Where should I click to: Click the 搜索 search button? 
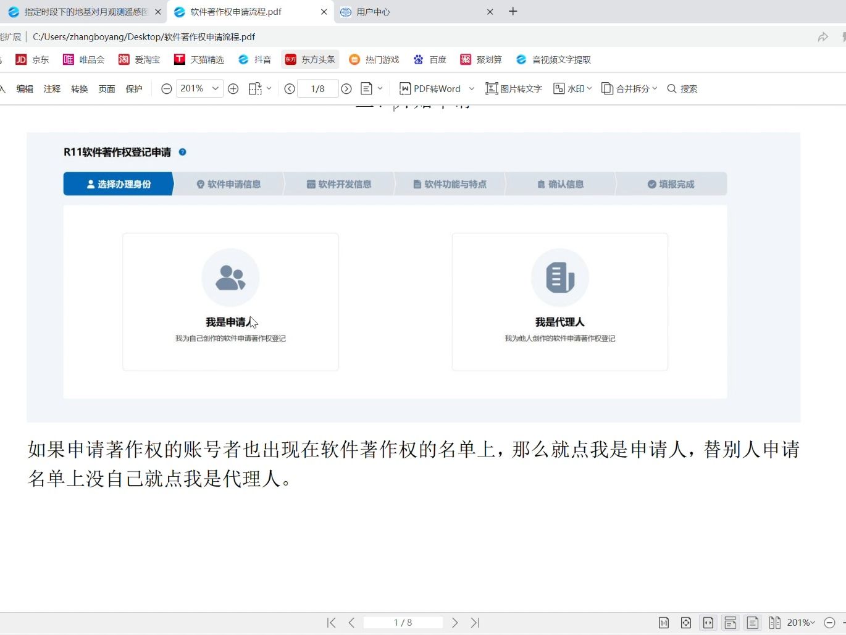tap(682, 89)
